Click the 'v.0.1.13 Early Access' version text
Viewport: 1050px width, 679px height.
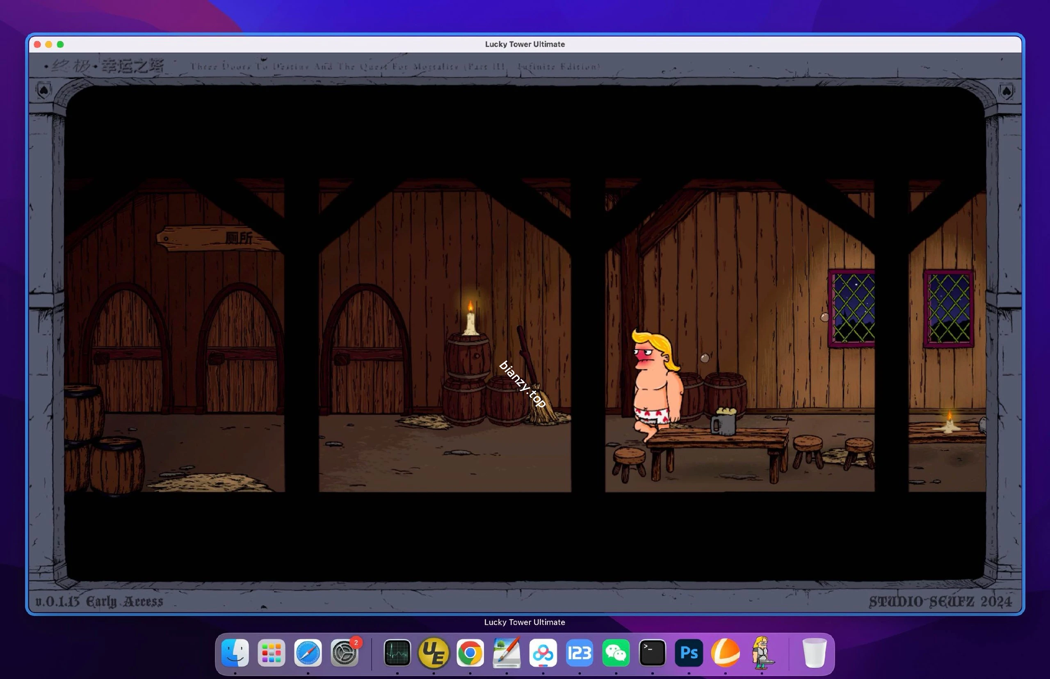(99, 601)
